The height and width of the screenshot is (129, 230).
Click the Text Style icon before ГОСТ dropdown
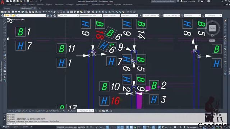[x=141, y=15]
